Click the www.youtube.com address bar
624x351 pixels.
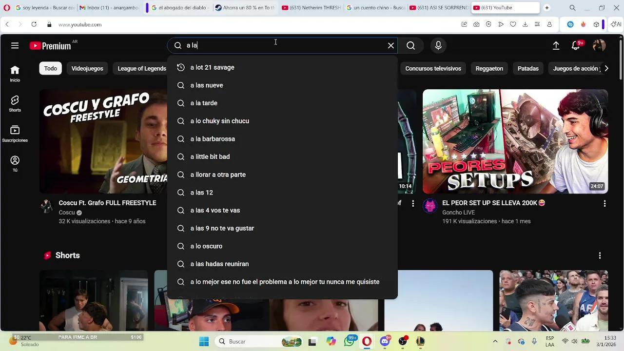[80, 24]
